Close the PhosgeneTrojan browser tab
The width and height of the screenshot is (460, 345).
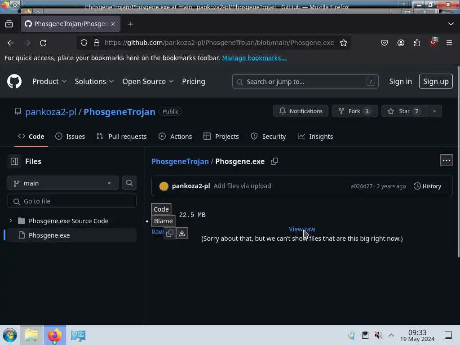(x=113, y=24)
